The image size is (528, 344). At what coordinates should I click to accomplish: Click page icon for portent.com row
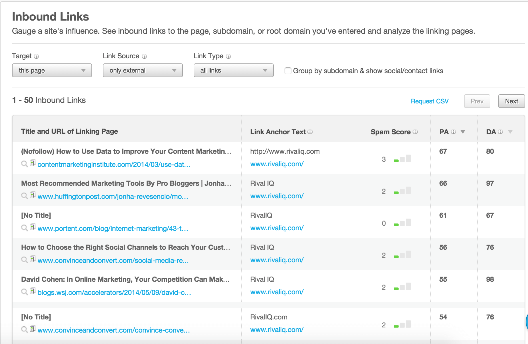[33, 227]
